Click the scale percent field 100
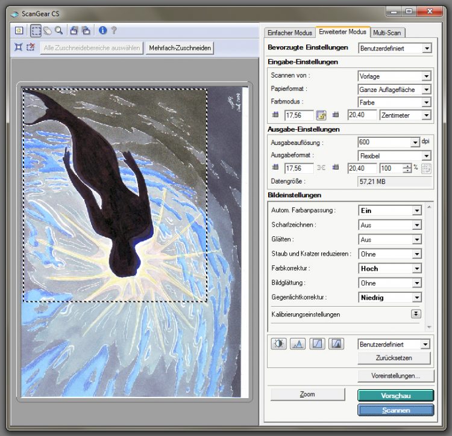The image size is (452, 436). [391, 168]
